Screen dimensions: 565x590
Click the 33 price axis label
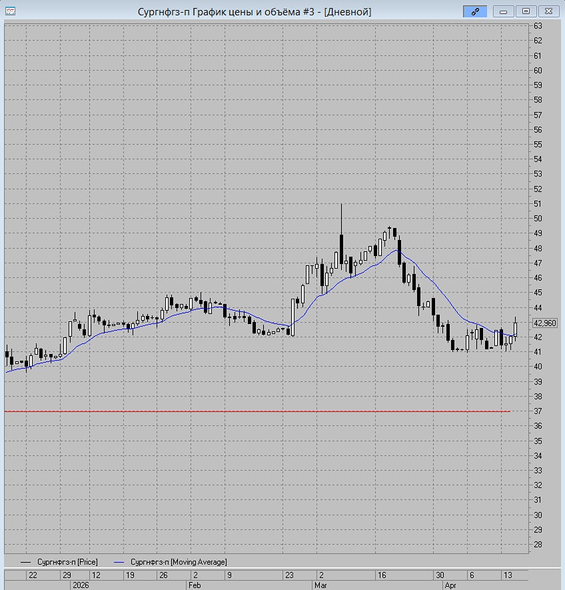[538, 471]
